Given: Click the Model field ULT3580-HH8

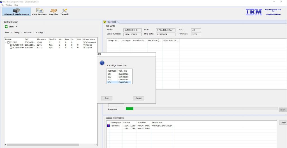Looking at the screenshot, I should pos(133,30).
